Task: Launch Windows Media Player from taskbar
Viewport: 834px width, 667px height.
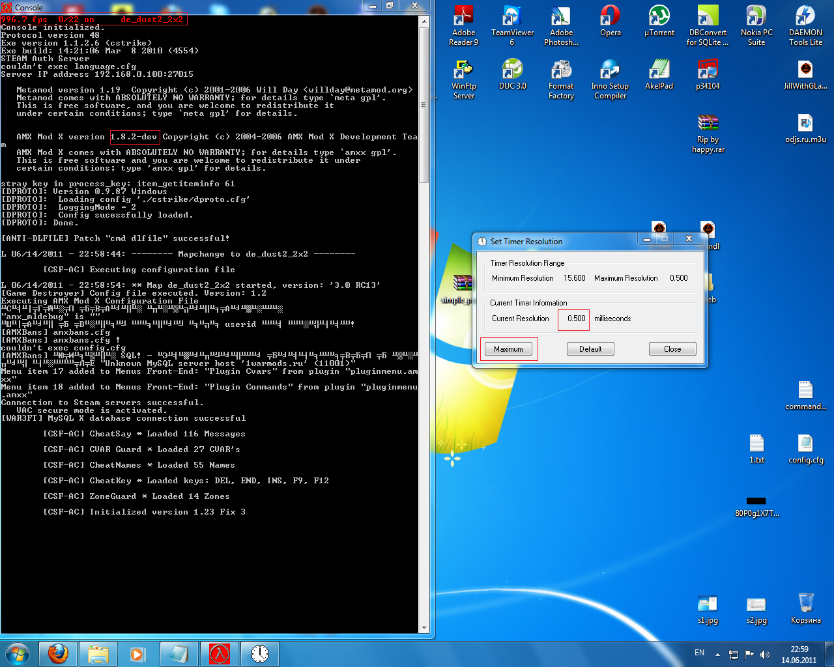Action: click(x=137, y=653)
